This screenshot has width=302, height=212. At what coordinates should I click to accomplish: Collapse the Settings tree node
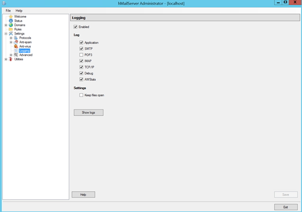[x=6, y=34]
